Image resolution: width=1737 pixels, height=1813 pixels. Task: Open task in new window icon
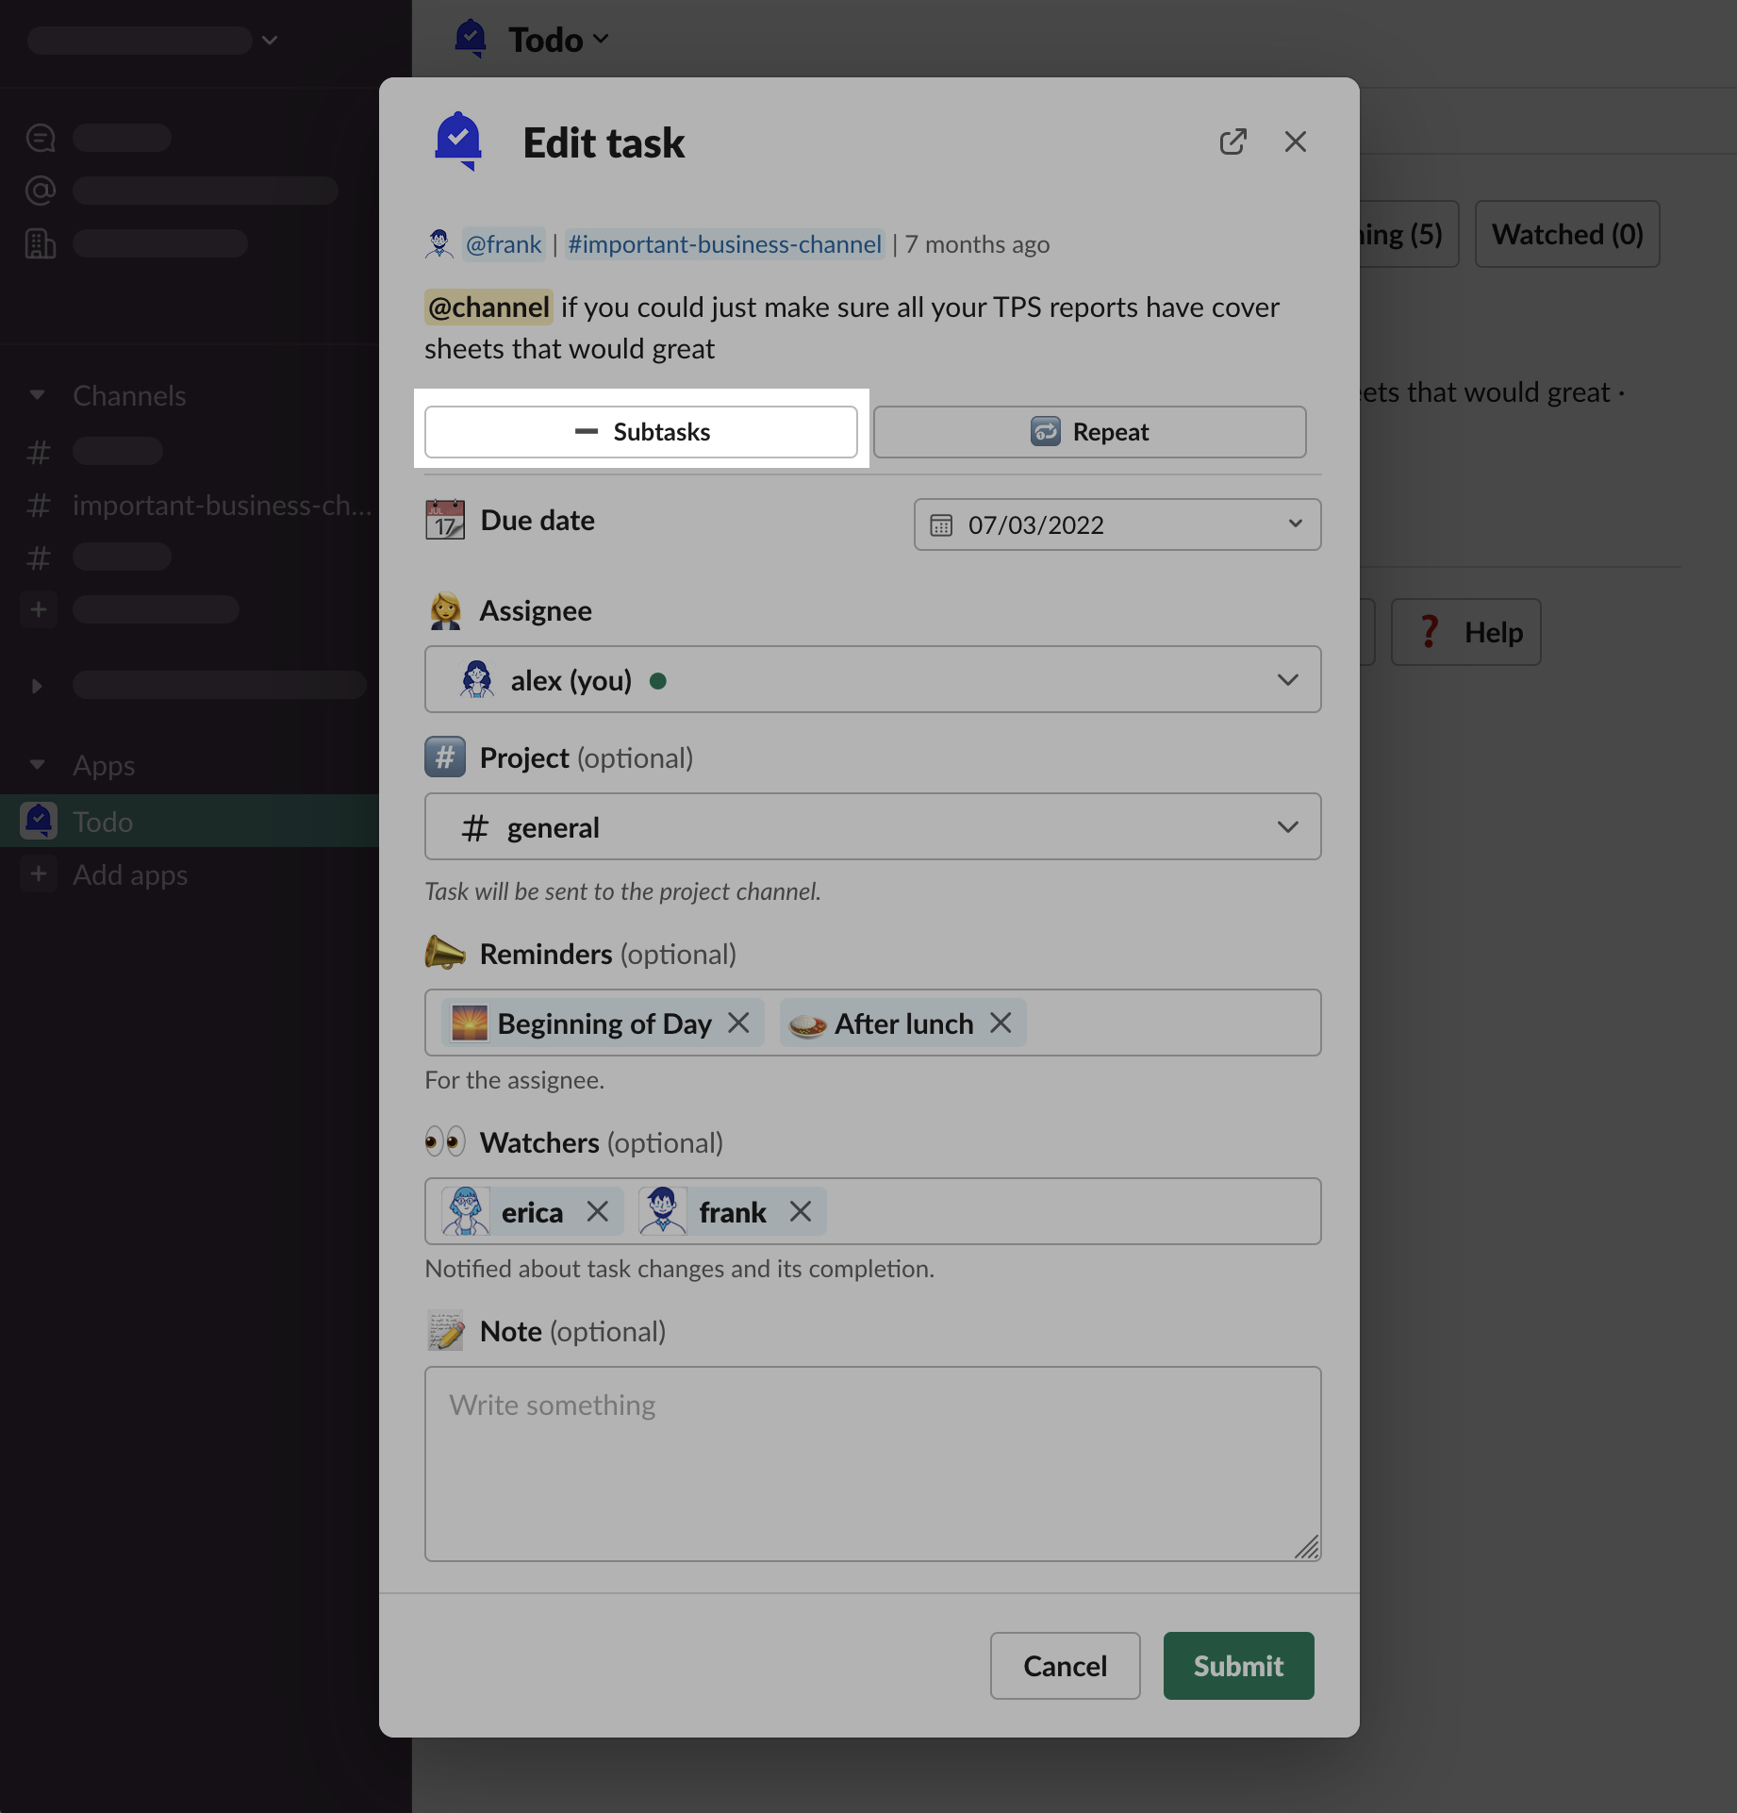tap(1232, 141)
